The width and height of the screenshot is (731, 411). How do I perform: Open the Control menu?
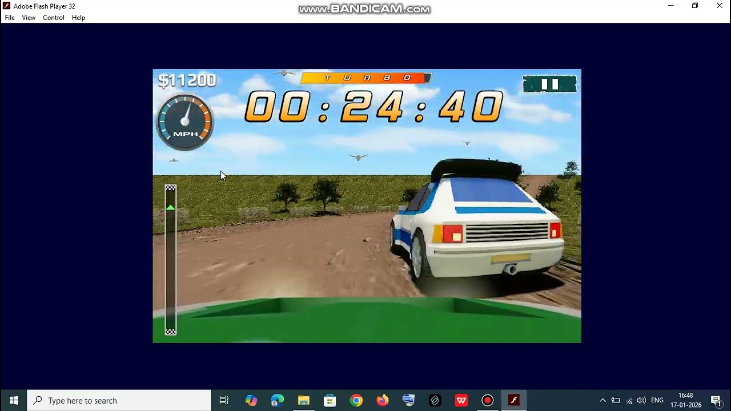coord(54,18)
